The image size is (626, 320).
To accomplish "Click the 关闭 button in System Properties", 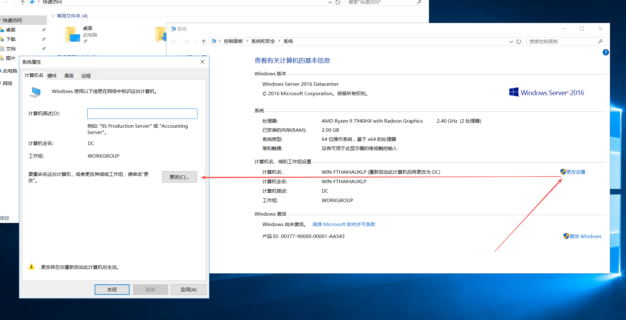I will point(112,289).
